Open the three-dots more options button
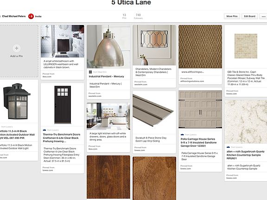 coord(263,16)
